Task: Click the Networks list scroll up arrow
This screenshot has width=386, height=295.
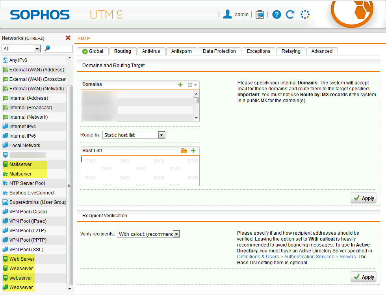Action: click(70, 58)
